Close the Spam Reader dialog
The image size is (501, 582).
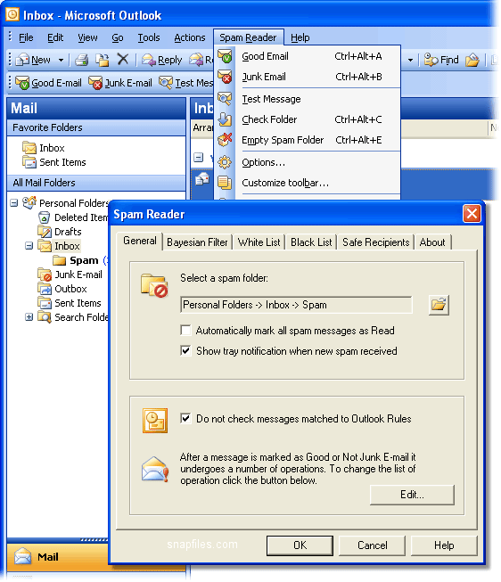coord(472,213)
